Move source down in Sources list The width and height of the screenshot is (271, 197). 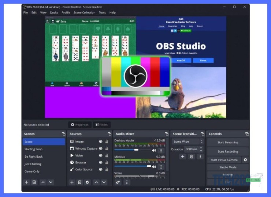104,182
